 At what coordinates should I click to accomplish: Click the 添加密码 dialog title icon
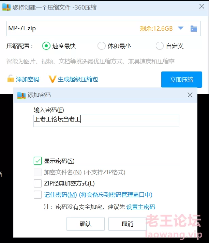click(21, 95)
